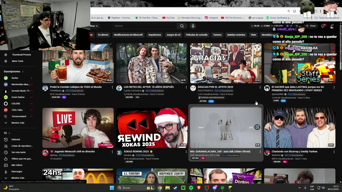The width and height of the screenshot is (342, 192).
Task: Open the Cover Nation subscription channel
Action: tap(18, 97)
